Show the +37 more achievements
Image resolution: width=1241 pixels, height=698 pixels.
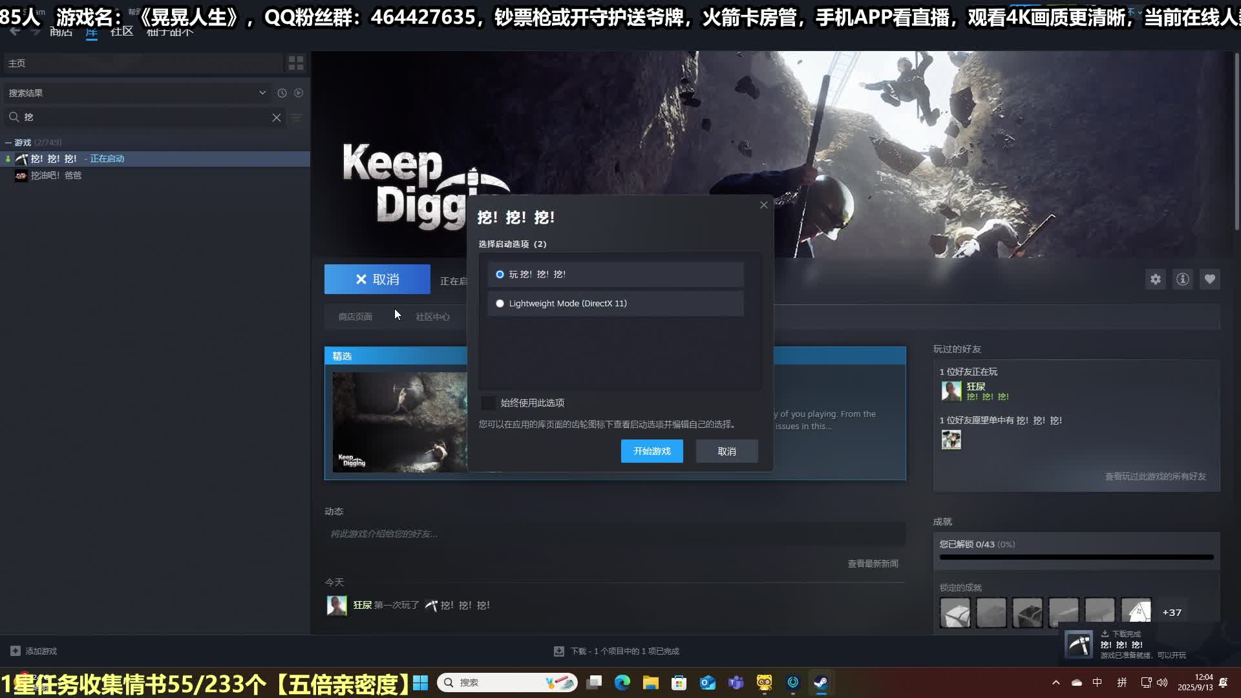click(x=1172, y=613)
